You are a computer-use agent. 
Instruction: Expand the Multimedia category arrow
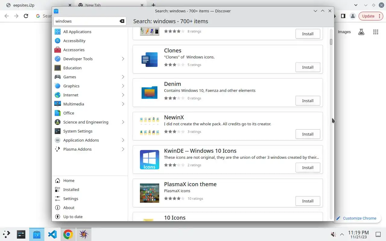point(123,104)
